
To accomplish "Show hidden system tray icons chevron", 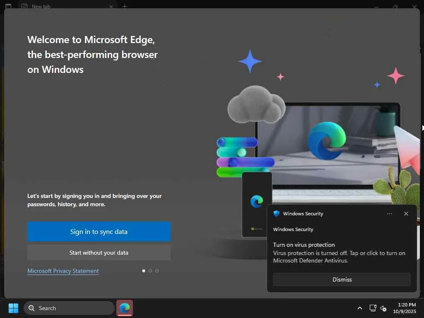I will pos(360,308).
